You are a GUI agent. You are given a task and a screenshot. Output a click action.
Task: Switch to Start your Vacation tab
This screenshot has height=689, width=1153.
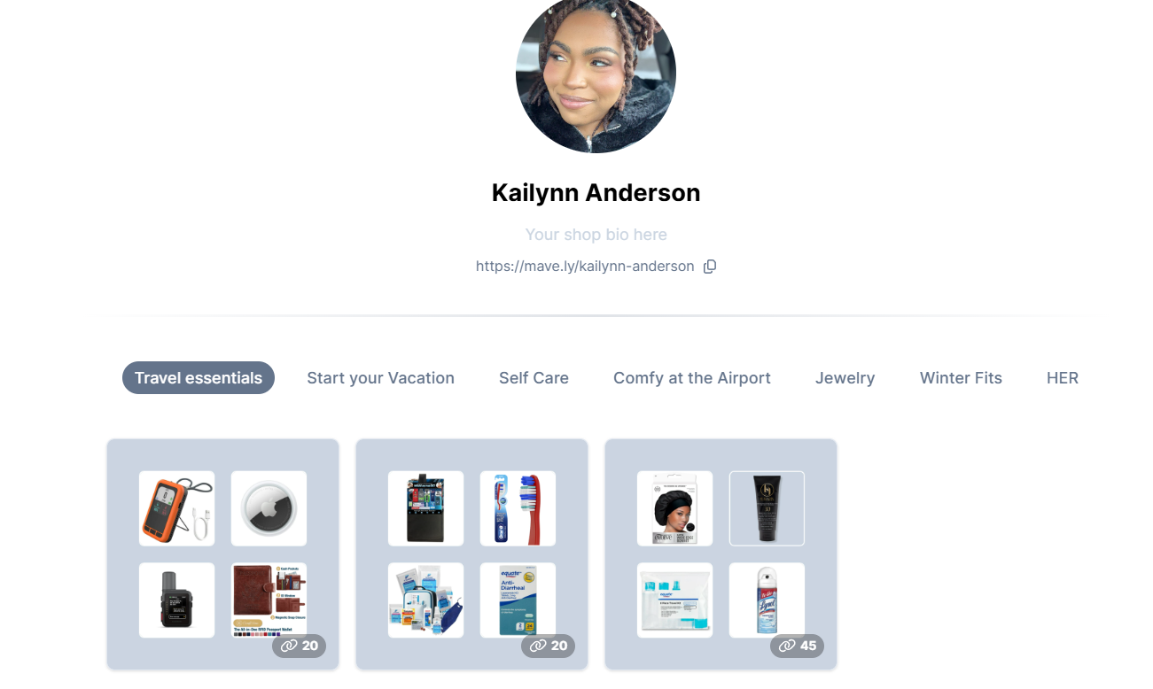[x=380, y=378]
